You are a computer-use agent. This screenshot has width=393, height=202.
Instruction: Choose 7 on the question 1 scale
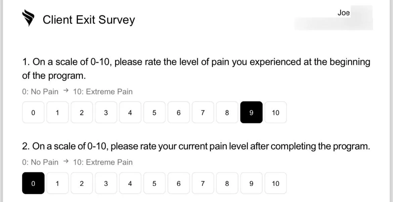tap(203, 112)
